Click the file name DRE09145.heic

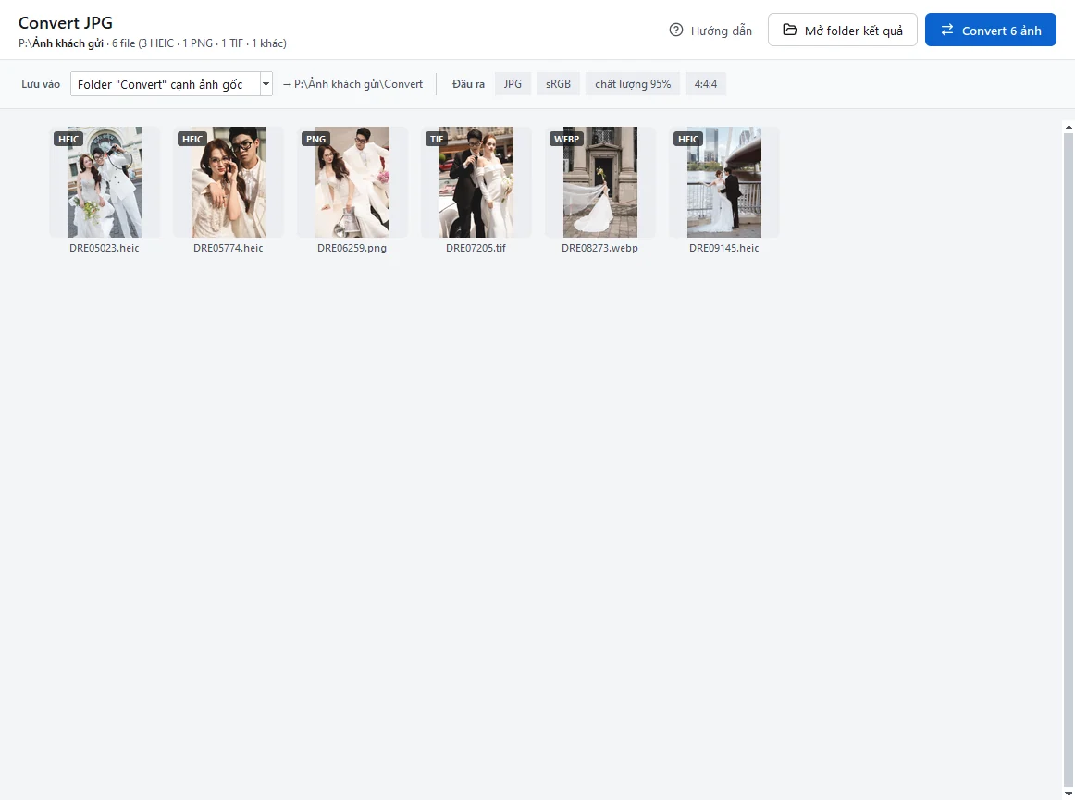click(724, 248)
